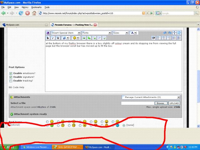Click the second green icon after the image icon
Viewport: 200px width, 150px height.
point(94,38)
